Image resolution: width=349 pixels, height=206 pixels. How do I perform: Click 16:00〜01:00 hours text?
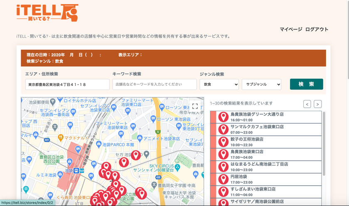pyautogui.click(x=241, y=120)
